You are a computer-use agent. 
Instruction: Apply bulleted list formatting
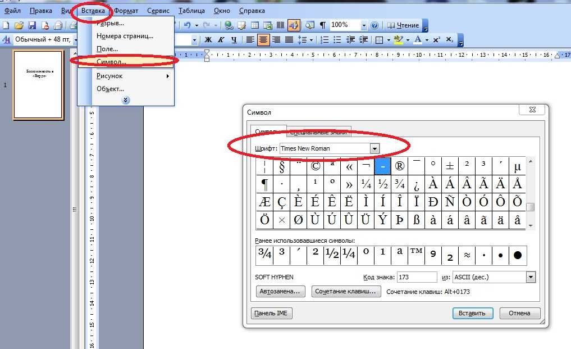[337, 40]
